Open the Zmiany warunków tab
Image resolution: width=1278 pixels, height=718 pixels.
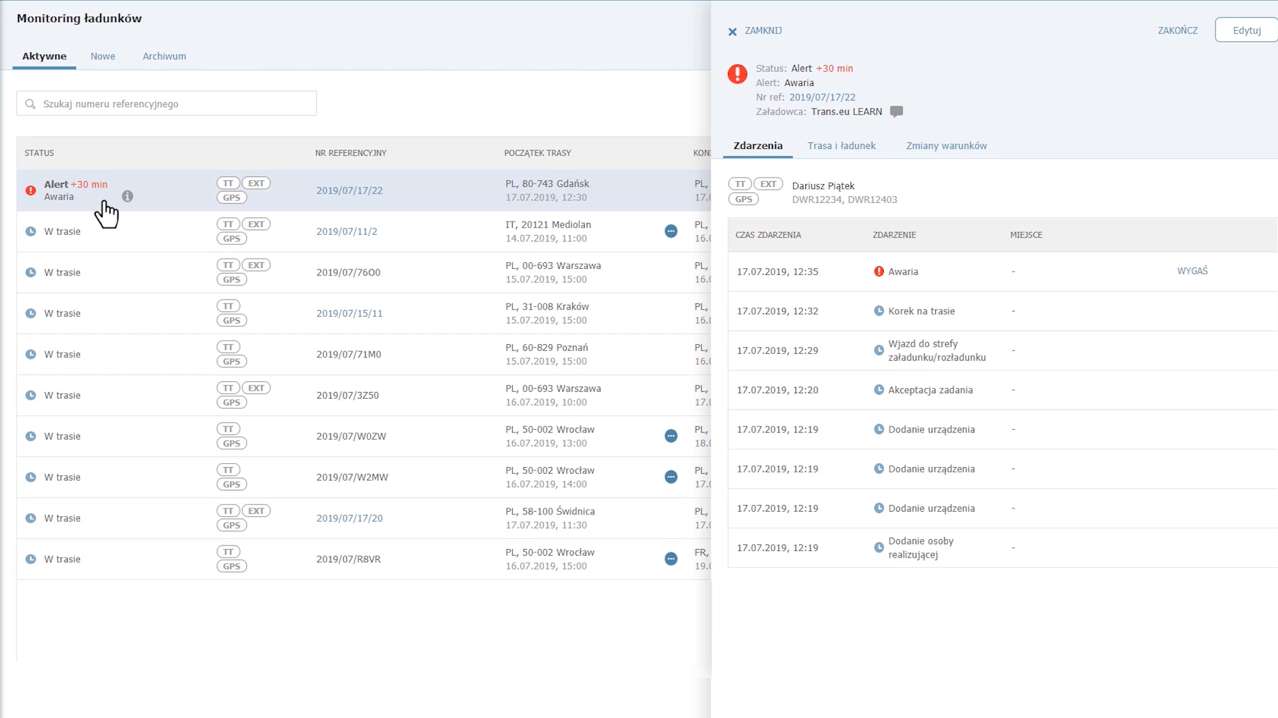pyautogui.click(x=946, y=146)
